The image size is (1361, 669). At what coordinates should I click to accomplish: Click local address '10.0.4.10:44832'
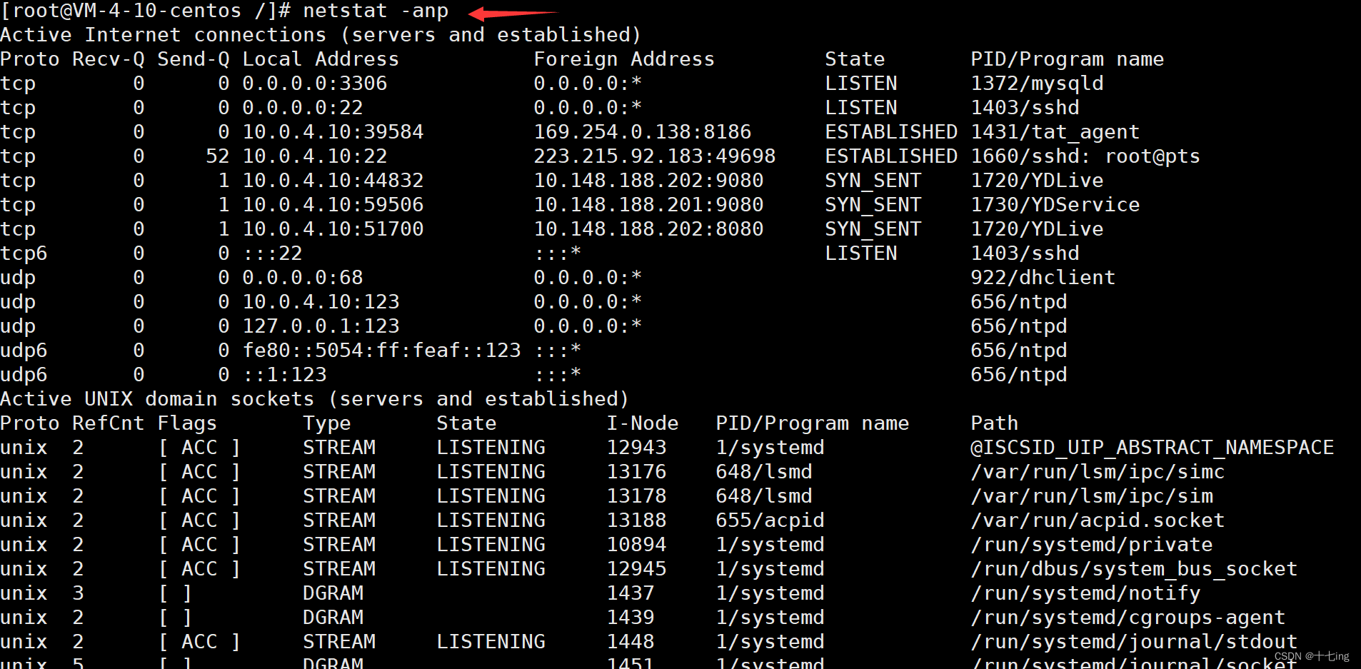click(x=333, y=181)
